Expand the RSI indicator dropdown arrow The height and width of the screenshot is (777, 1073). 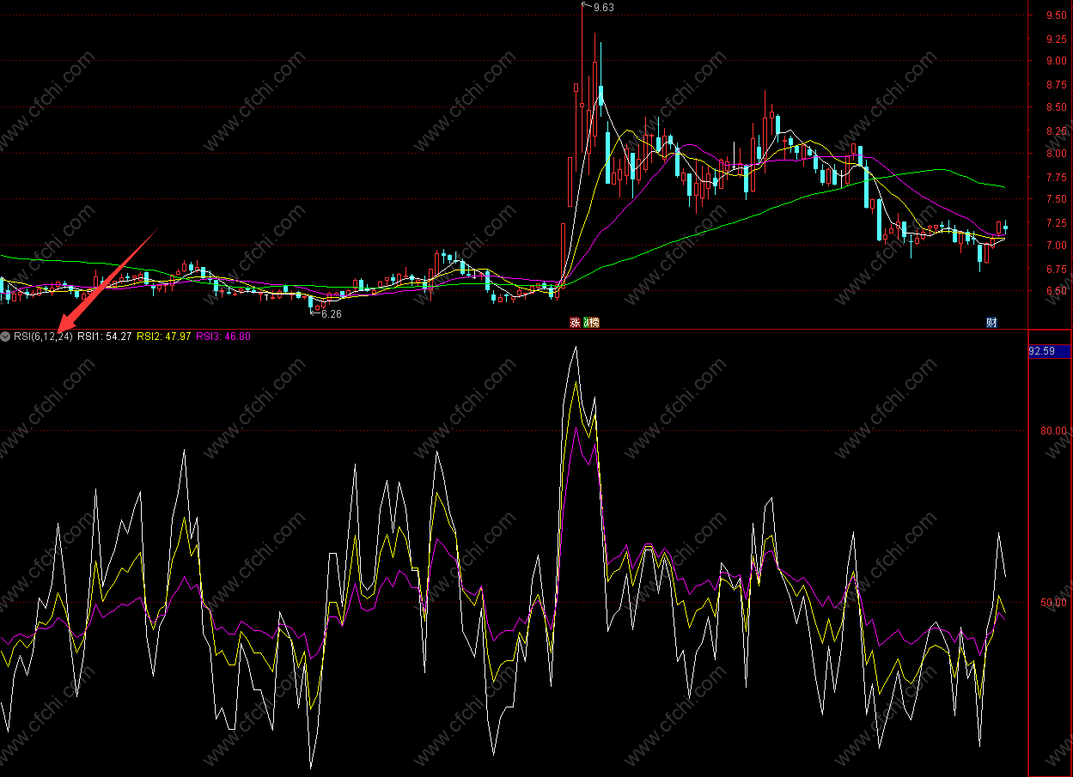coord(6,337)
